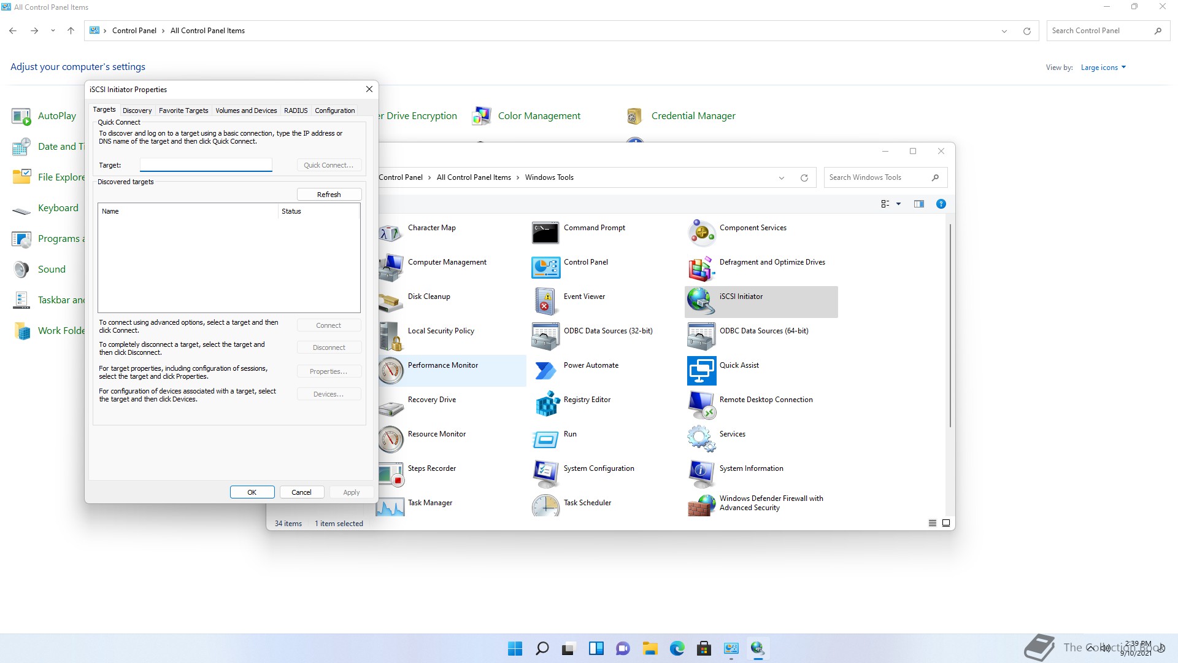1178x663 pixels.
Task: Switch to the Favorite Targets tab
Action: coord(183,110)
